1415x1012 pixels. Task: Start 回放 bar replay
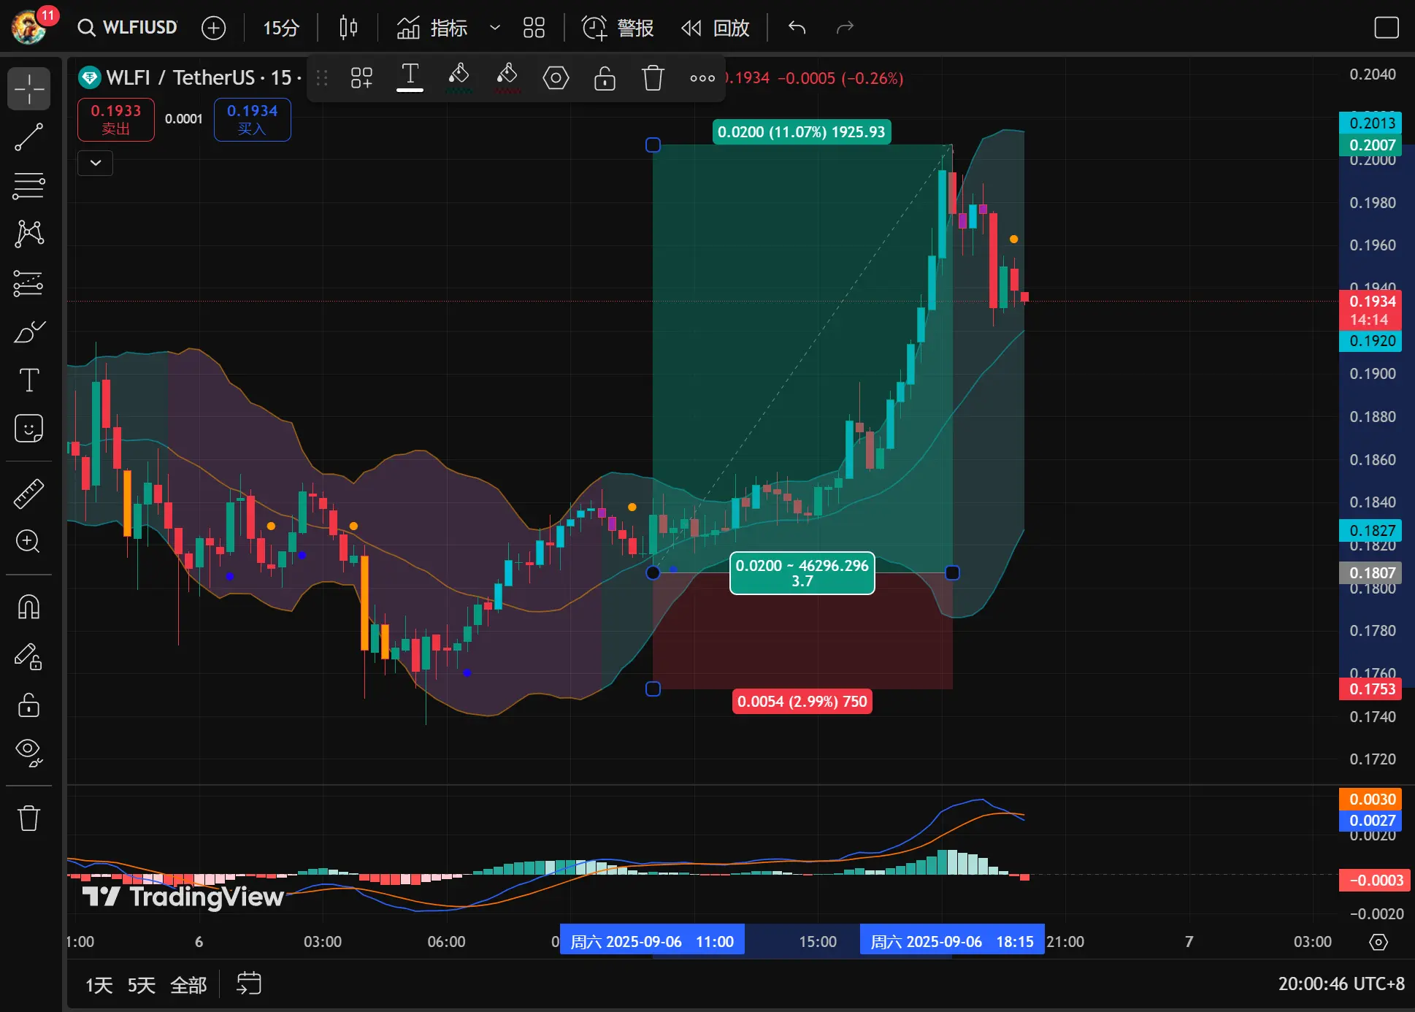coord(715,28)
